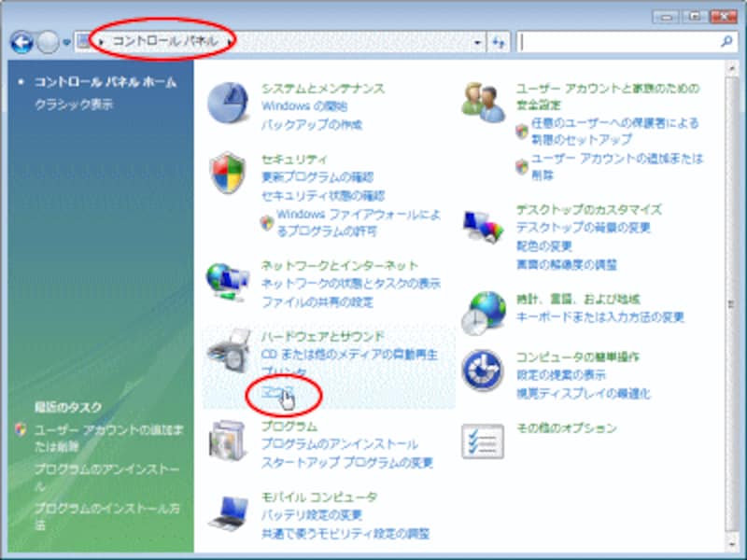Open ファイルの共有の設定 link
747x560 pixels.
(317, 301)
